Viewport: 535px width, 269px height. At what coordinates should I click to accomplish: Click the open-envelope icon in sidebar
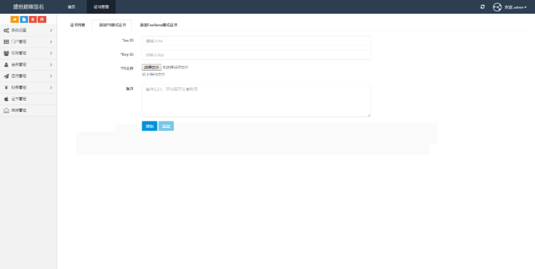(x=6, y=111)
